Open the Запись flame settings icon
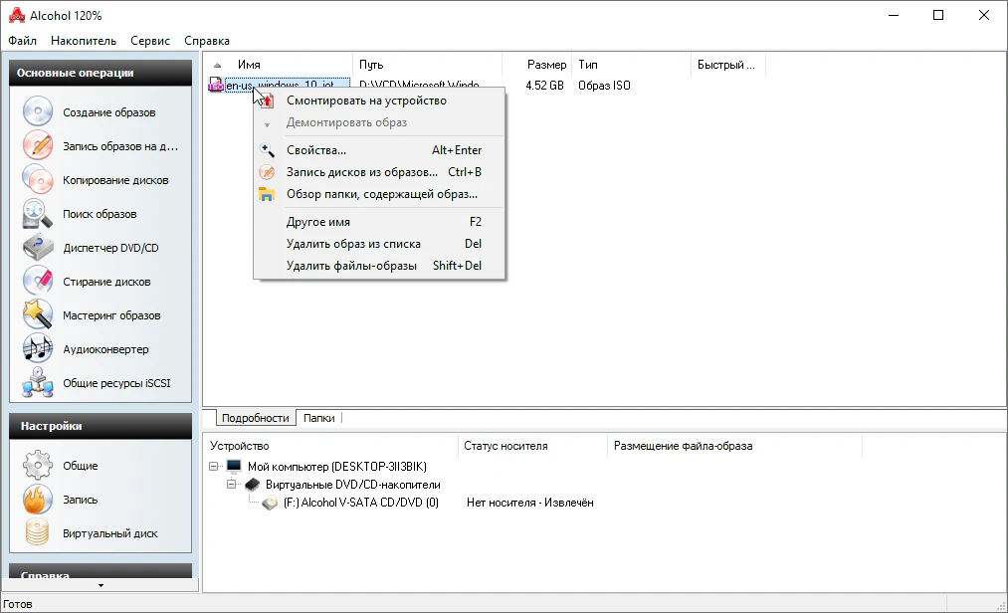Image resolution: width=1008 pixels, height=613 pixels. [37, 500]
